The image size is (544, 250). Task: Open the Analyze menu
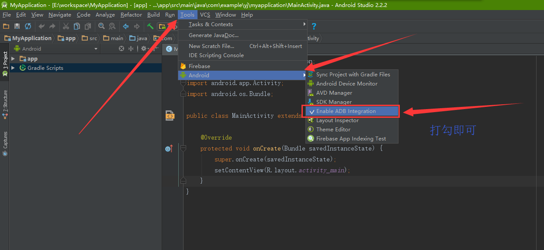105,14
